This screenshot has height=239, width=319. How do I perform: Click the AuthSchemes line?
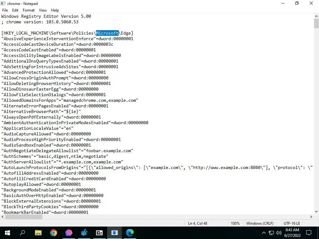tap(55, 156)
